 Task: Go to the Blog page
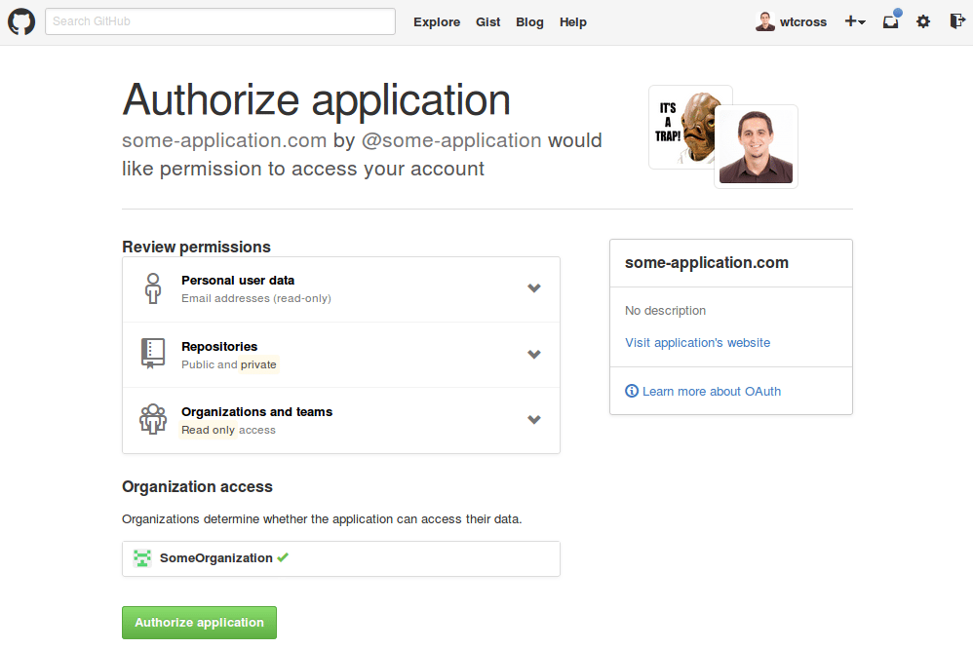(529, 21)
